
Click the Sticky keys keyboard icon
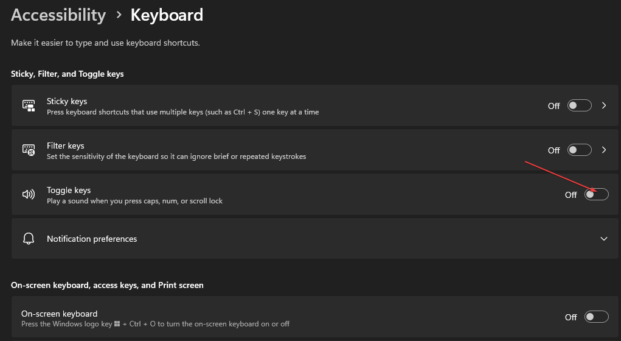click(x=29, y=106)
